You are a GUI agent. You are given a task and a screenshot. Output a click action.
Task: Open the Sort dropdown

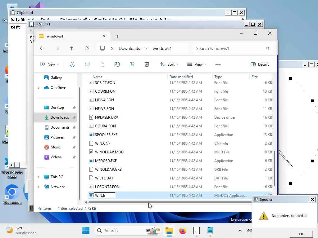pyautogui.click(x=169, y=64)
